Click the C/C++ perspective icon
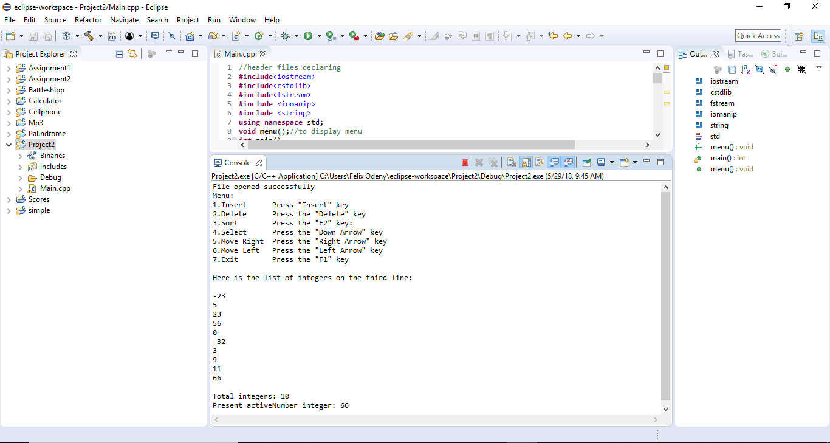Image resolution: width=830 pixels, height=443 pixels. point(818,36)
